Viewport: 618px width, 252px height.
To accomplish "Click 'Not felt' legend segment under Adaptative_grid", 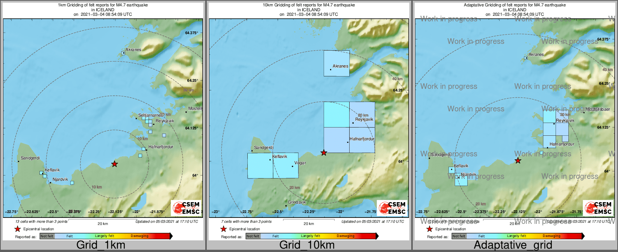I will pos(459,236).
